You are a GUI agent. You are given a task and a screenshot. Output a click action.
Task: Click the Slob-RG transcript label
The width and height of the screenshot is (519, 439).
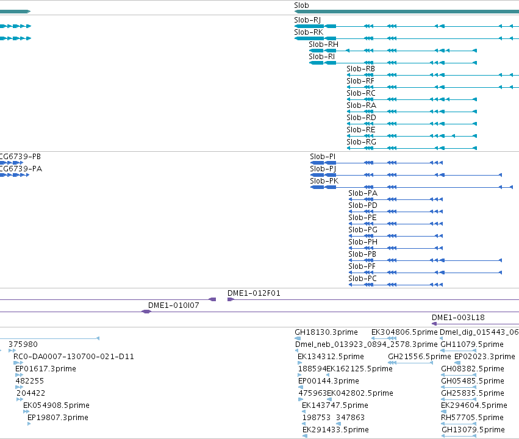click(x=361, y=142)
